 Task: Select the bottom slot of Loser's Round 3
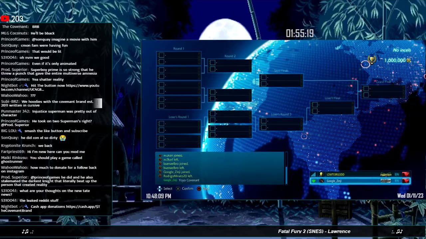coord(281,127)
